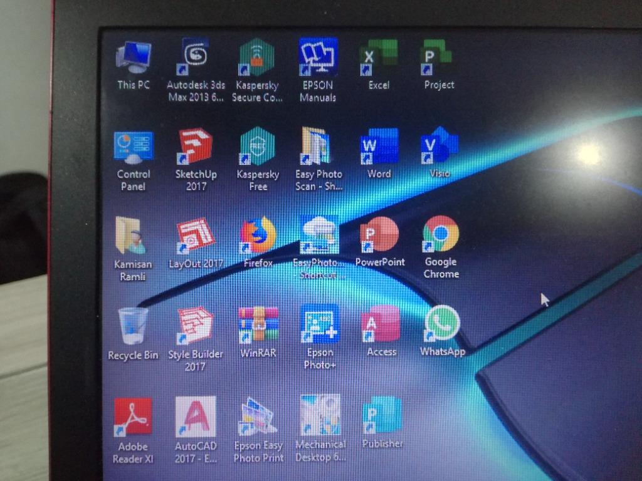Click the Firefox browser icon
The image size is (642, 481).
pyautogui.click(x=258, y=235)
